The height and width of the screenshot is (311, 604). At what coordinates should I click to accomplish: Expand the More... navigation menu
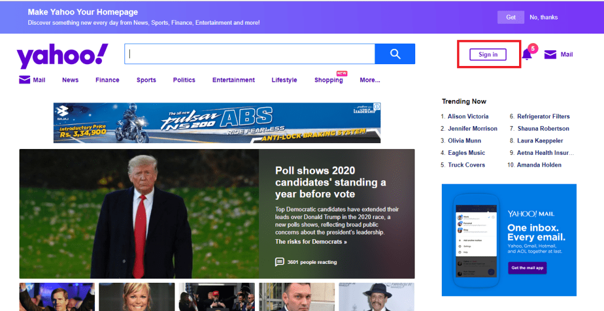370,80
